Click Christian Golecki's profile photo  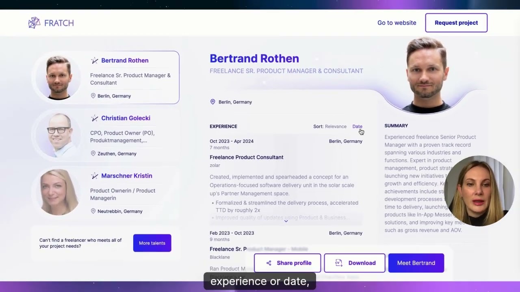58,135
